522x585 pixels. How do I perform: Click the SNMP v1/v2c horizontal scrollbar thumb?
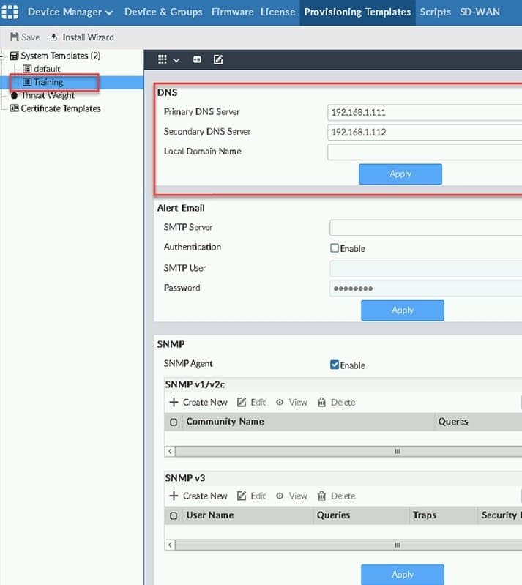tap(397, 452)
